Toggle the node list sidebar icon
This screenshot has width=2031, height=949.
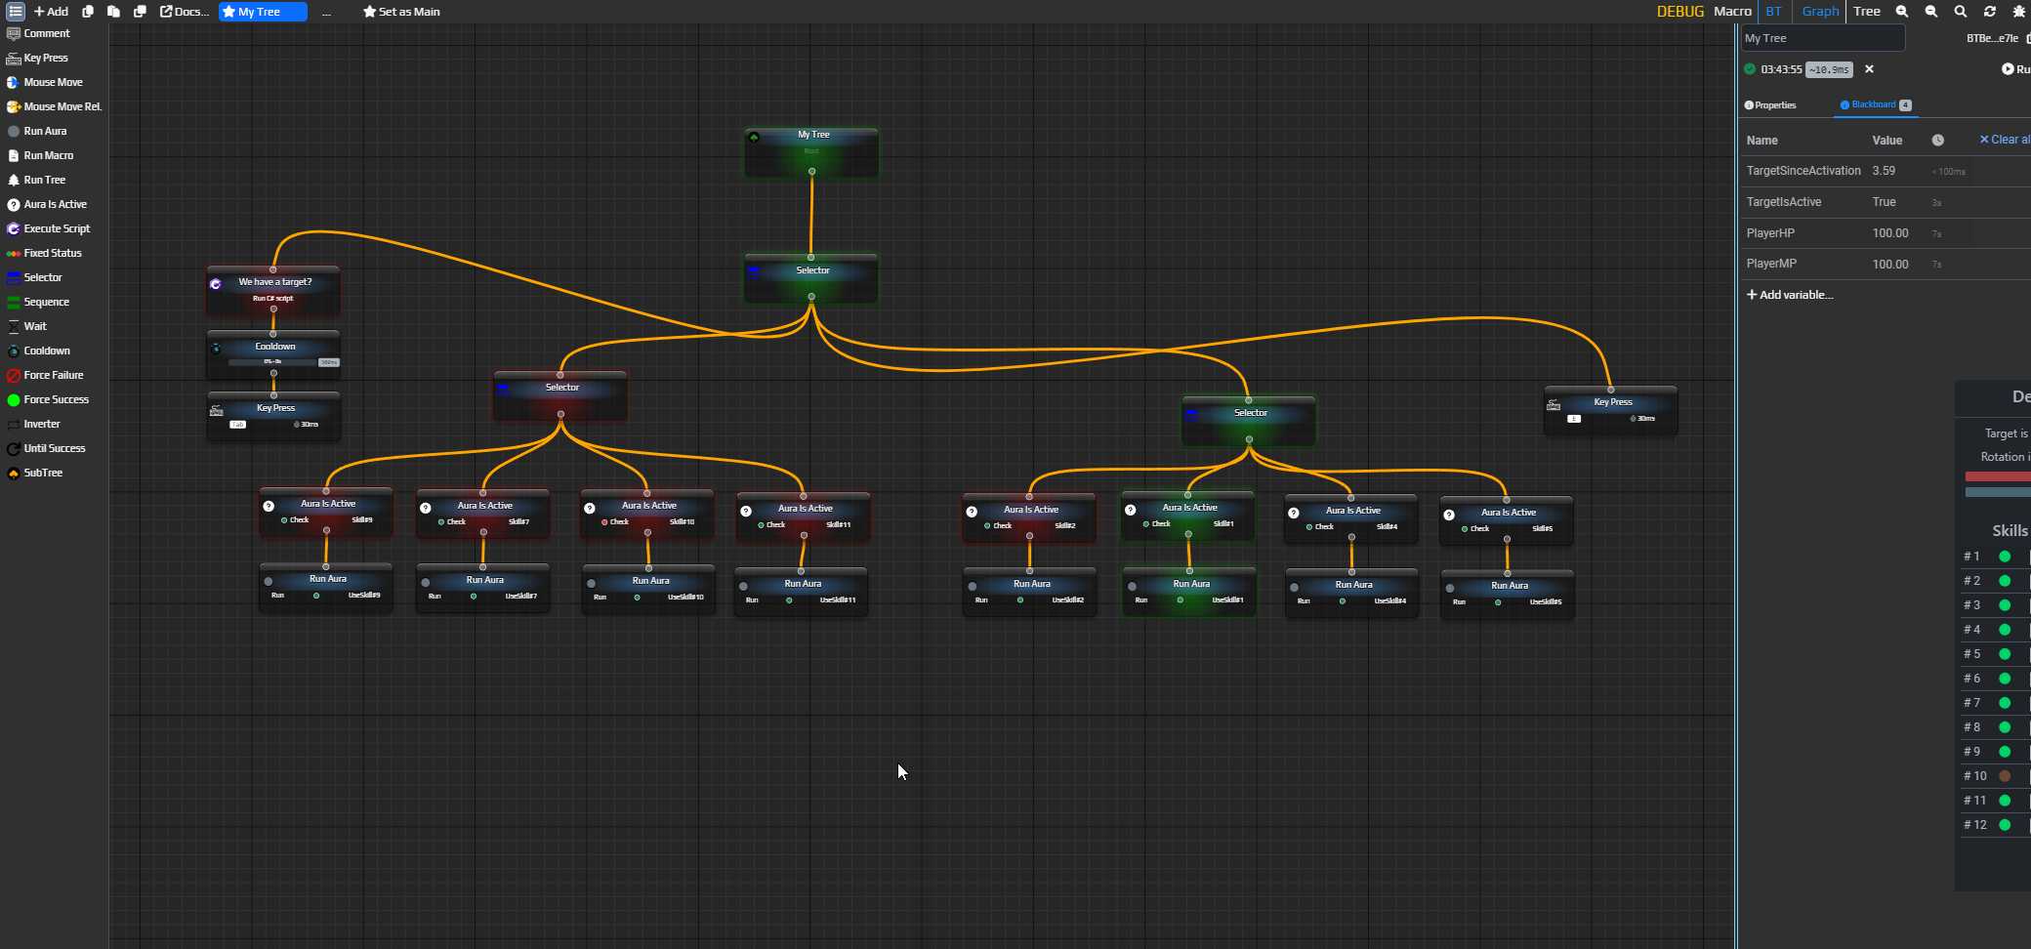tap(16, 12)
